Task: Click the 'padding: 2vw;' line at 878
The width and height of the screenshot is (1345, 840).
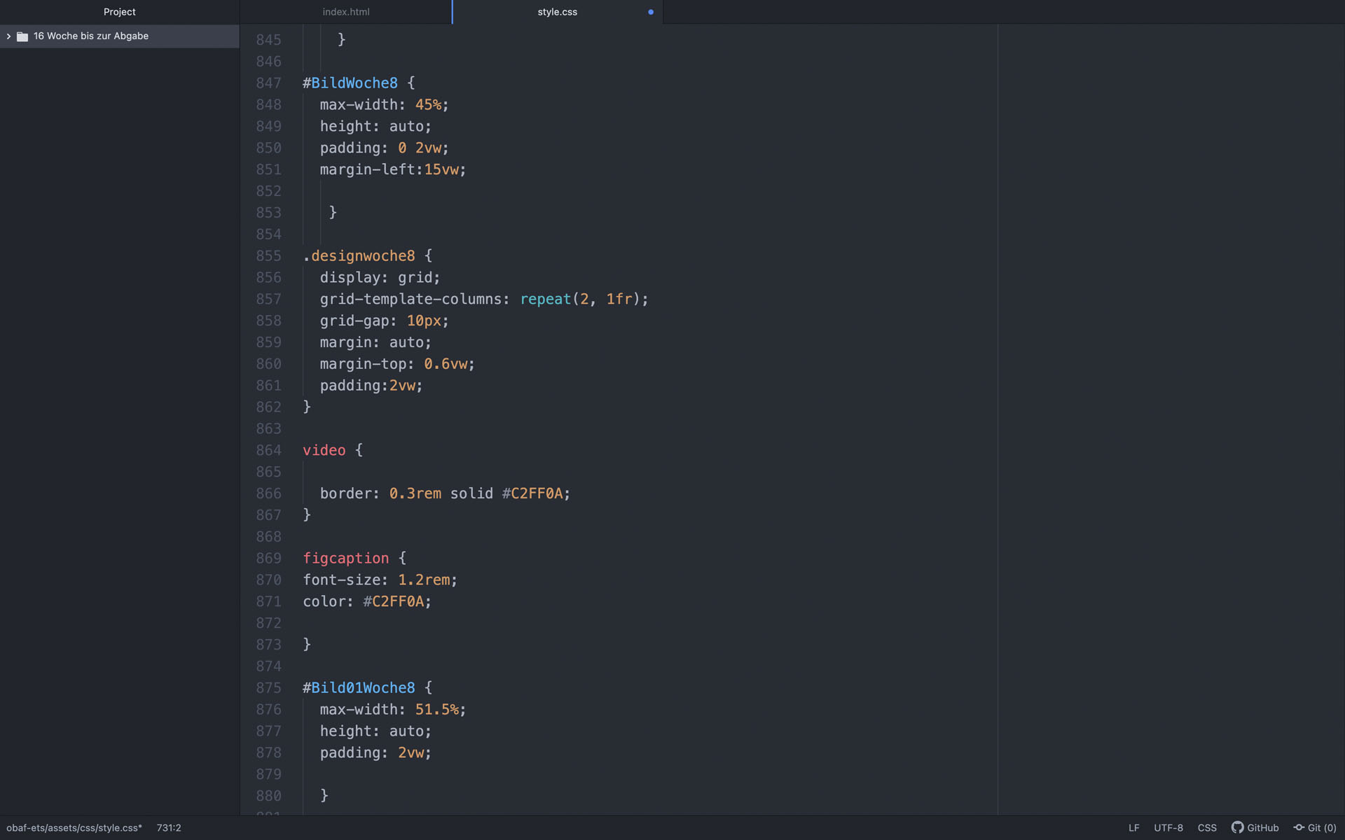Action: click(376, 753)
